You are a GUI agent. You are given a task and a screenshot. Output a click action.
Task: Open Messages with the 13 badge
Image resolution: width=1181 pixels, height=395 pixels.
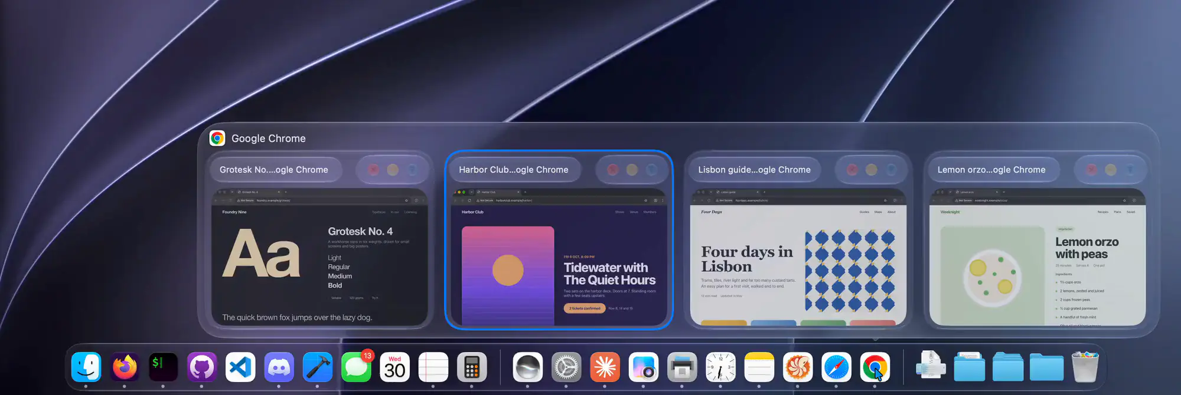[356, 367]
